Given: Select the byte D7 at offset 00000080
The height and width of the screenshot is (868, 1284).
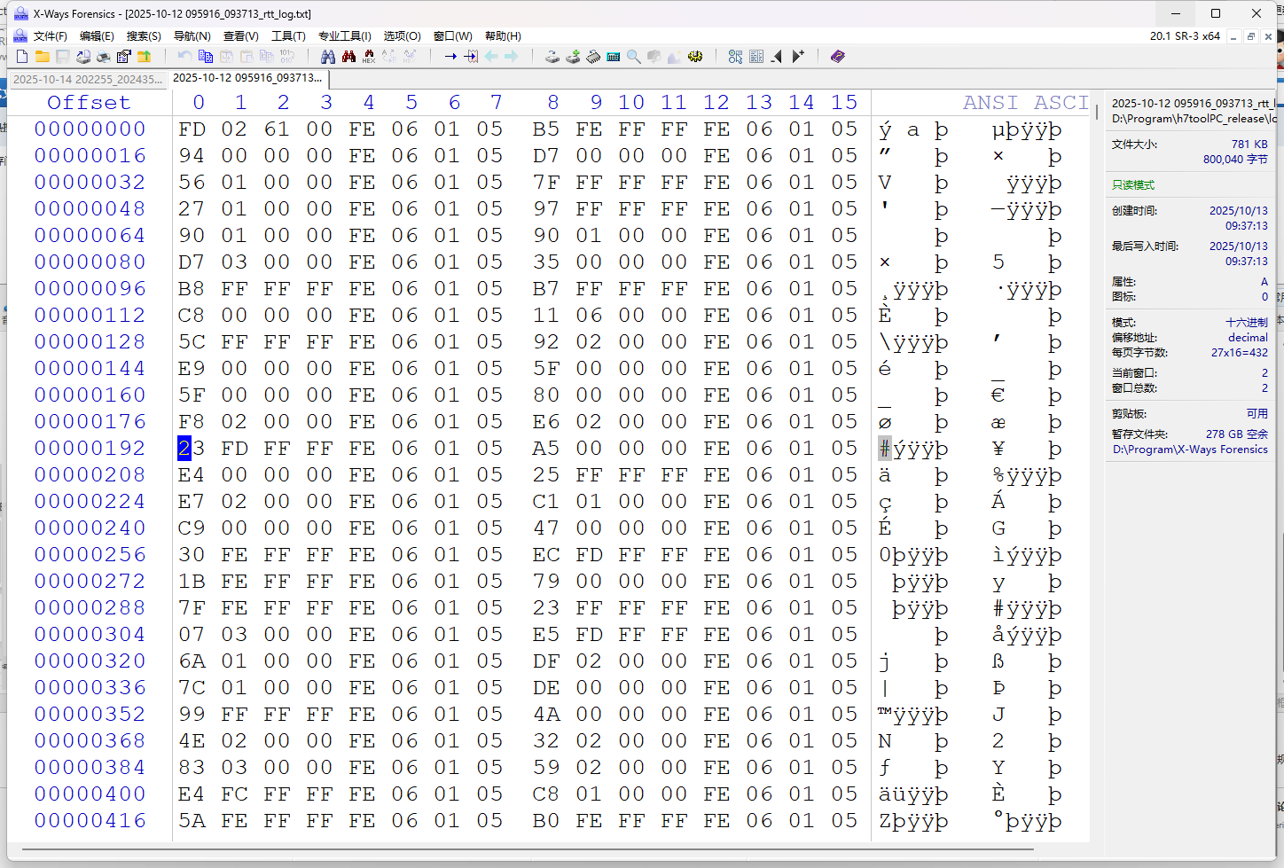Looking at the screenshot, I should pyautogui.click(x=192, y=262).
